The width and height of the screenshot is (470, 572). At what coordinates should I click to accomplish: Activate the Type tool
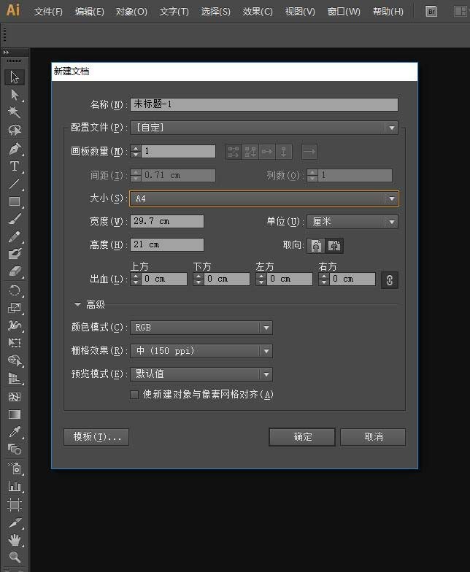pyautogui.click(x=15, y=166)
